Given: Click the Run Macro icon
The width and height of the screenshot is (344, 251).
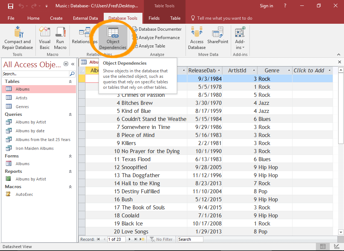Looking at the screenshot, I should click(60, 38).
